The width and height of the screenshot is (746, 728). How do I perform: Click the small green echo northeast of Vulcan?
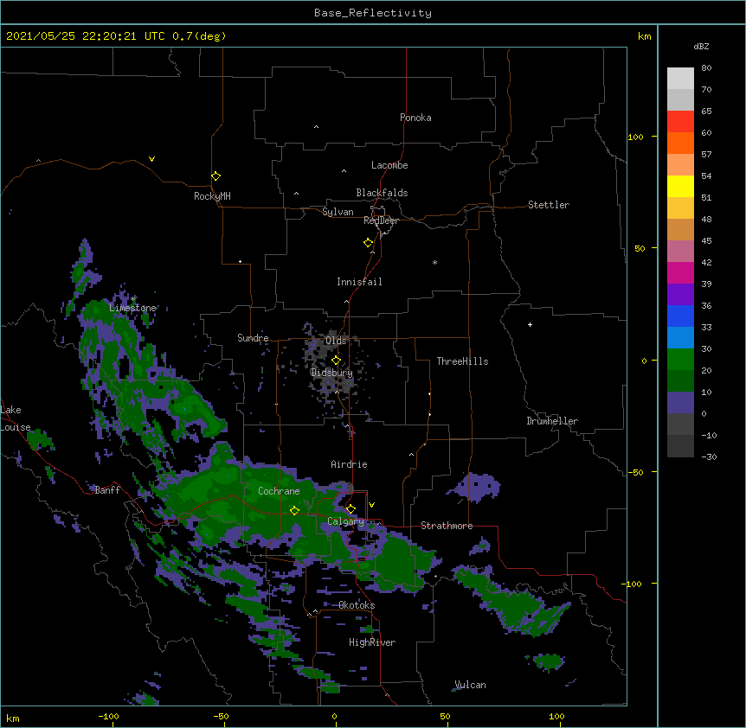point(549,661)
